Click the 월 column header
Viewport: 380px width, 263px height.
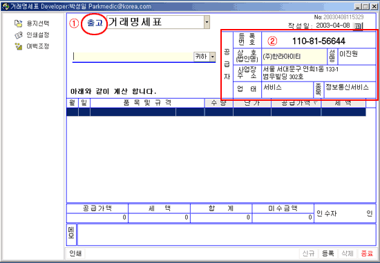tap(73, 103)
